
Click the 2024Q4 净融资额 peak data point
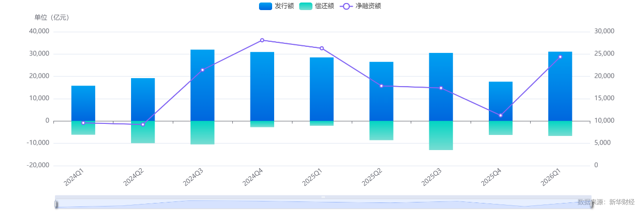click(262, 40)
